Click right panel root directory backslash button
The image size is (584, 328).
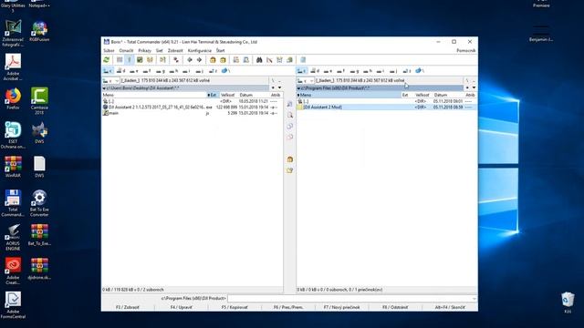point(467,81)
